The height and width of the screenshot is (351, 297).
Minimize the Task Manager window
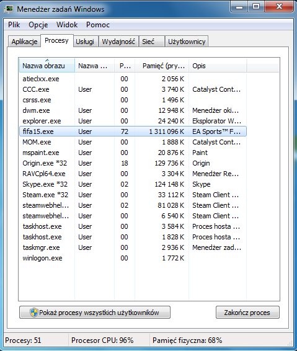pyautogui.click(x=239, y=6)
